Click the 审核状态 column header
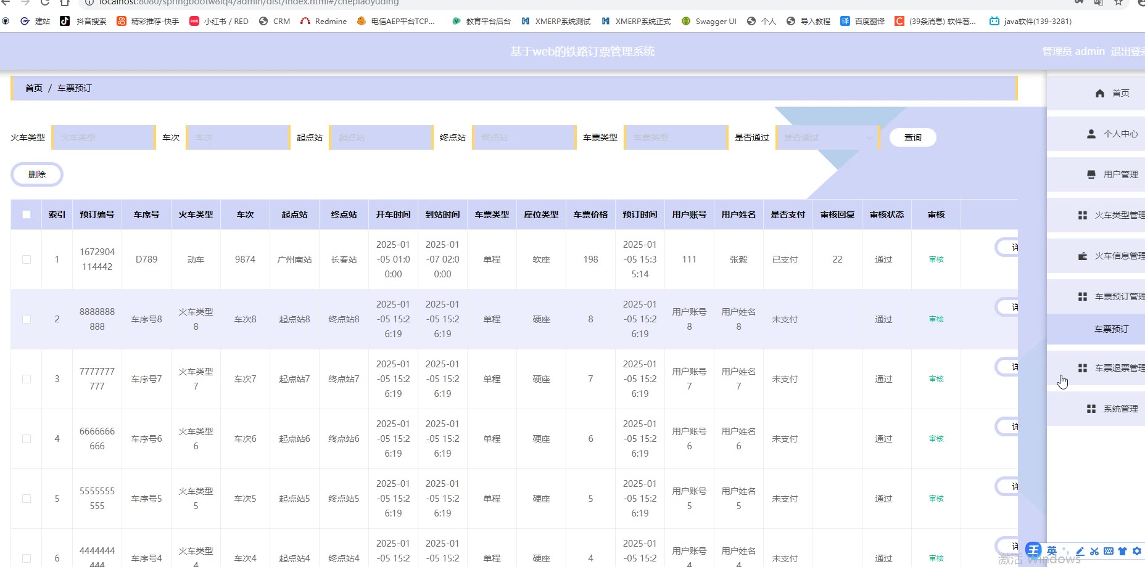Image resolution: width=1145 pixels, height=567 pixels. [x=887, y=214]
